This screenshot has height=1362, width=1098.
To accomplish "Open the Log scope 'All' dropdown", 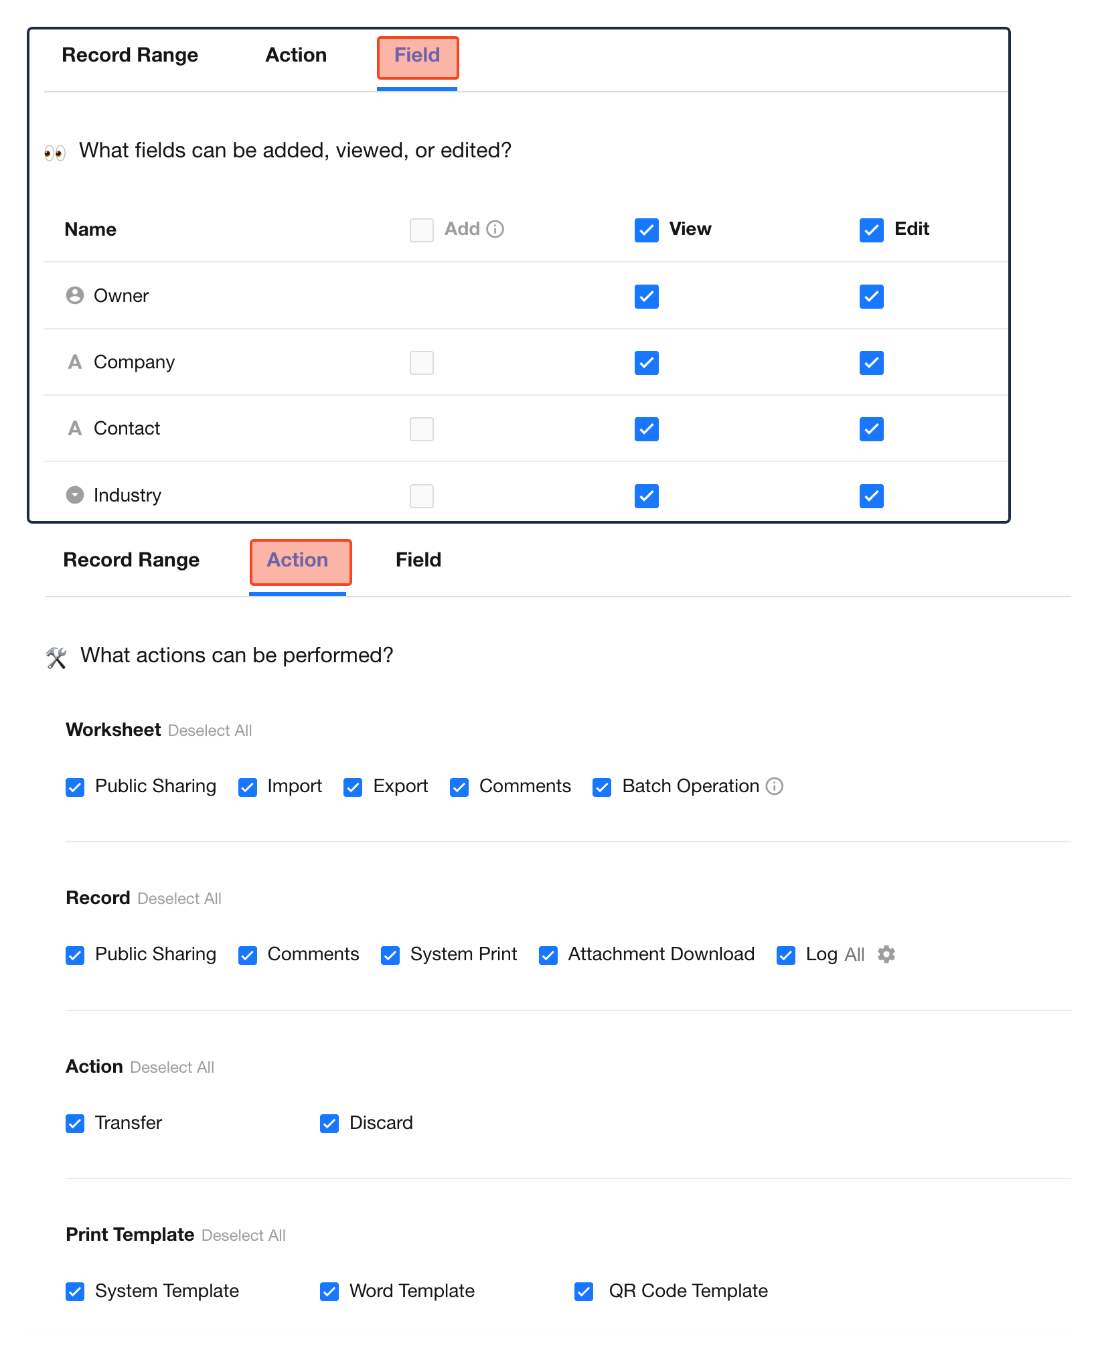I will 854,954.
